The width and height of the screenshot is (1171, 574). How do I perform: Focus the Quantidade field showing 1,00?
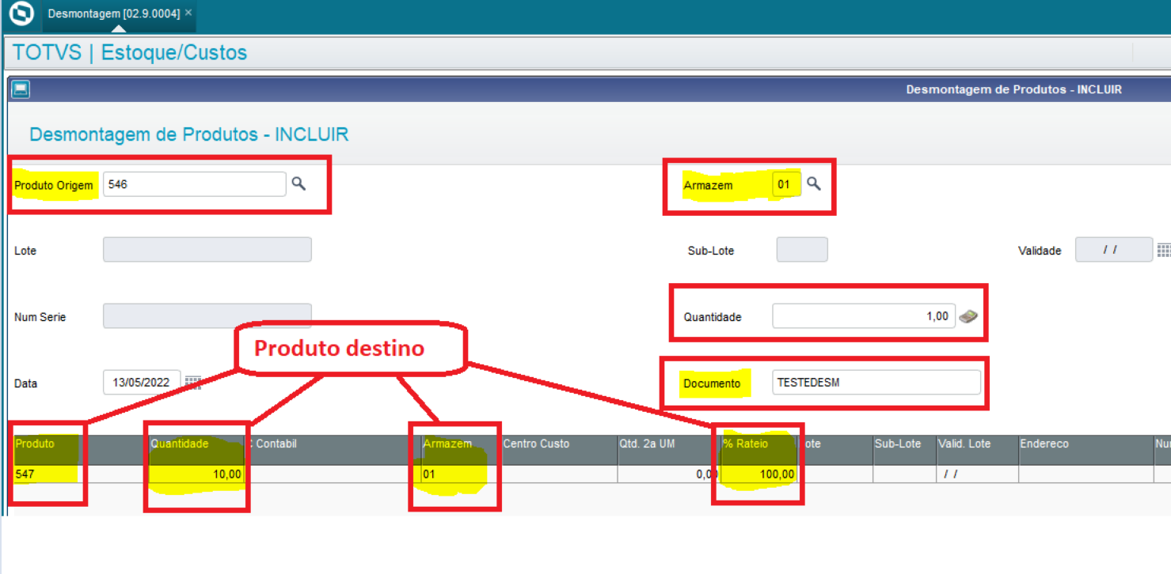(x=864, y=316)
